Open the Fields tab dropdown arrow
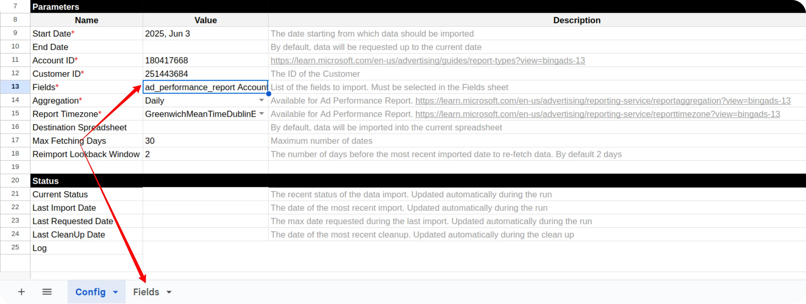This screenshot has width=806, height=304. point(169,292)
